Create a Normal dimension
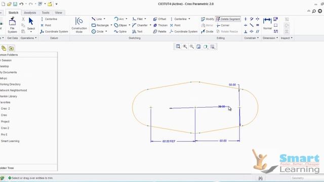The image size is (324, 182). click(267, 23)
